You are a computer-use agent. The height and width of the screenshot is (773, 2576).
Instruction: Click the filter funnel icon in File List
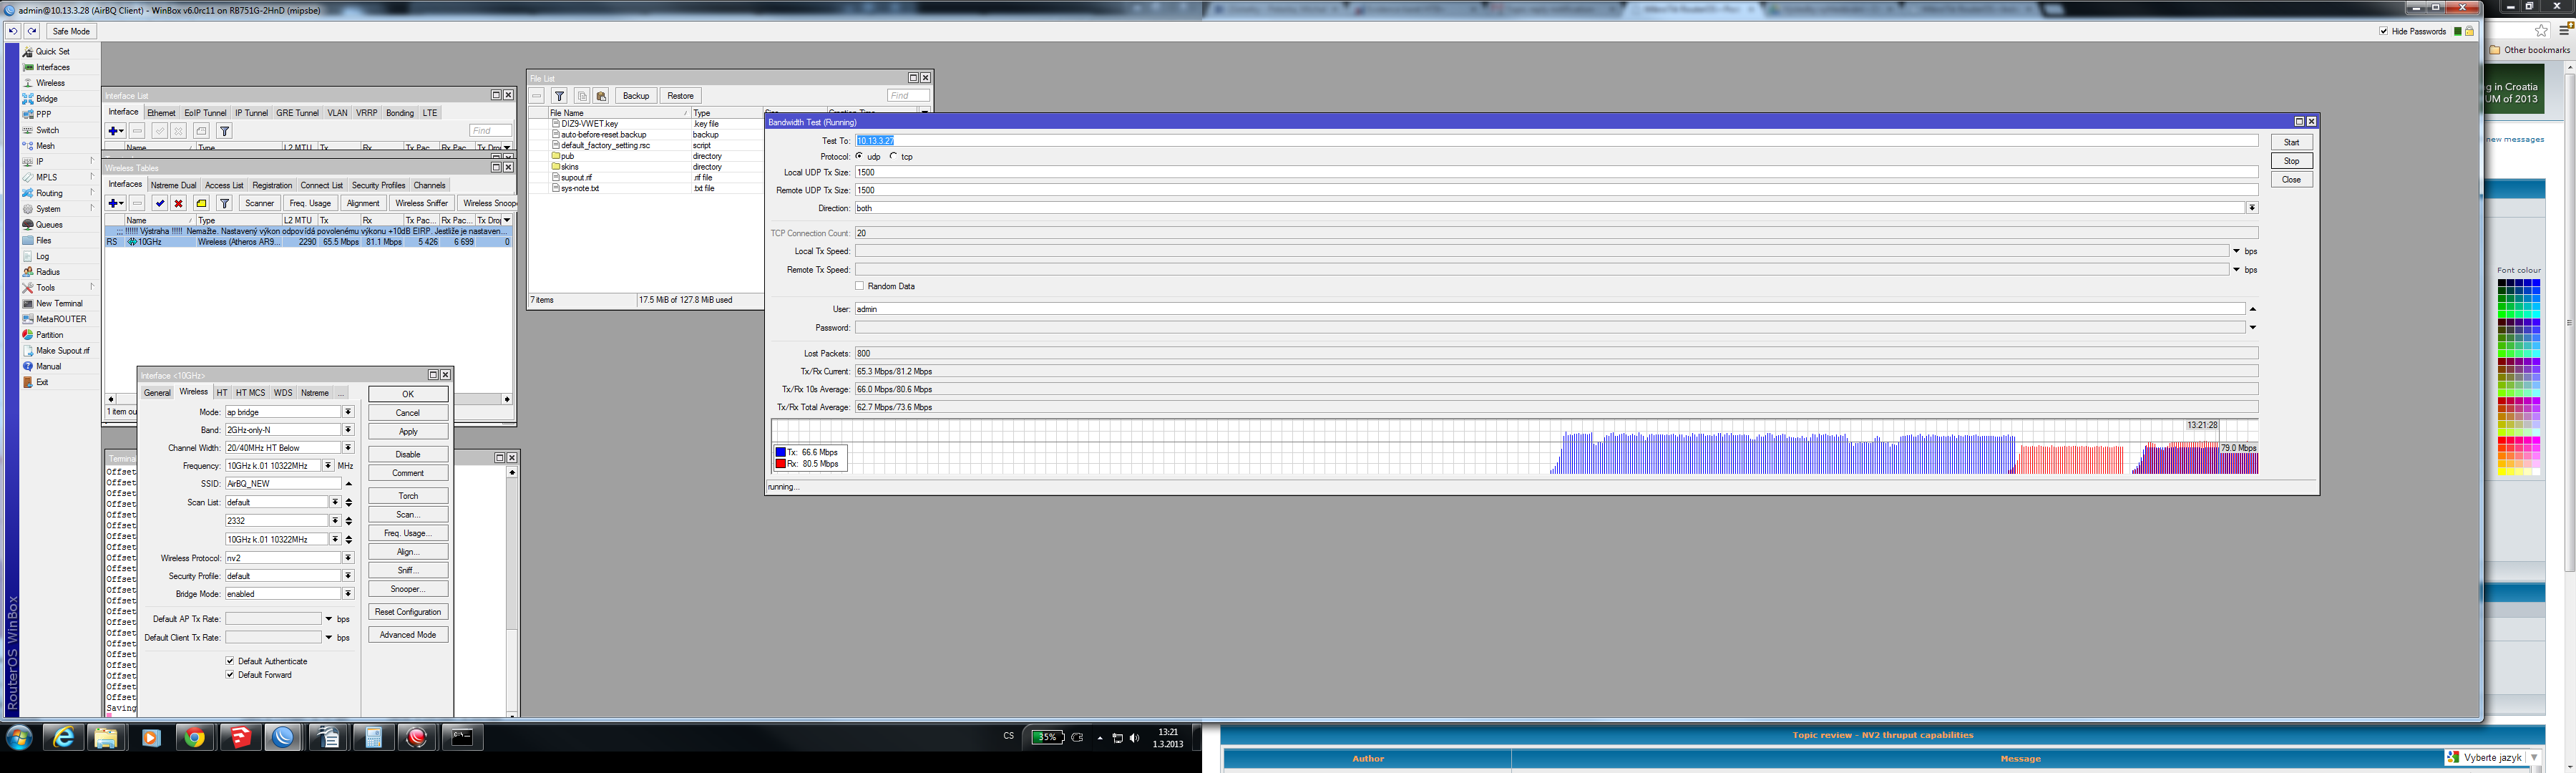coord(560,96)
